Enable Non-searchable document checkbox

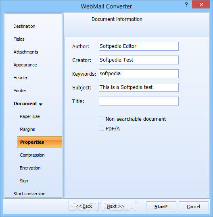point(101,119)
